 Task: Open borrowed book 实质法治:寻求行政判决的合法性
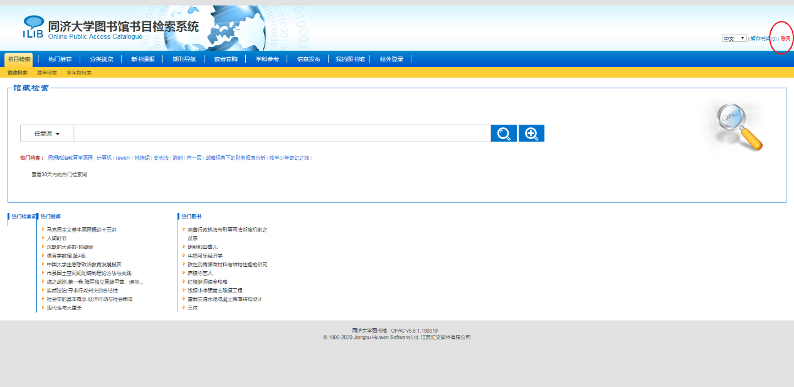(82, 291)
